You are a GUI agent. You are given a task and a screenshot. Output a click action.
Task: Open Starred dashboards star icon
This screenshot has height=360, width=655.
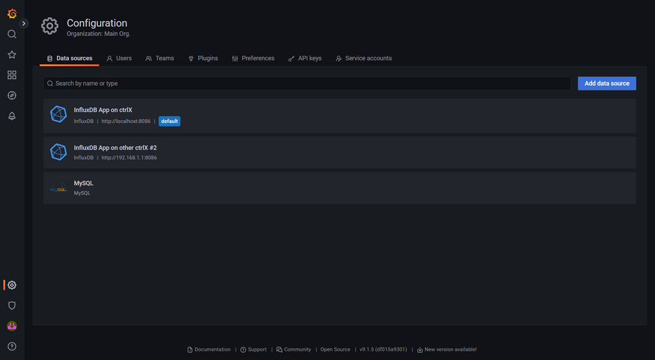click(x=12, y=55)
